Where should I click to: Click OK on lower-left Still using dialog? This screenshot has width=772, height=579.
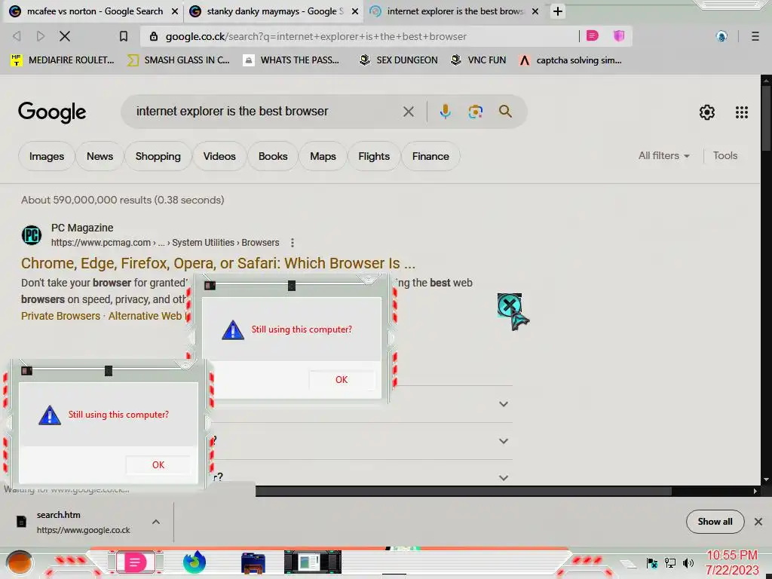[158, 464]
